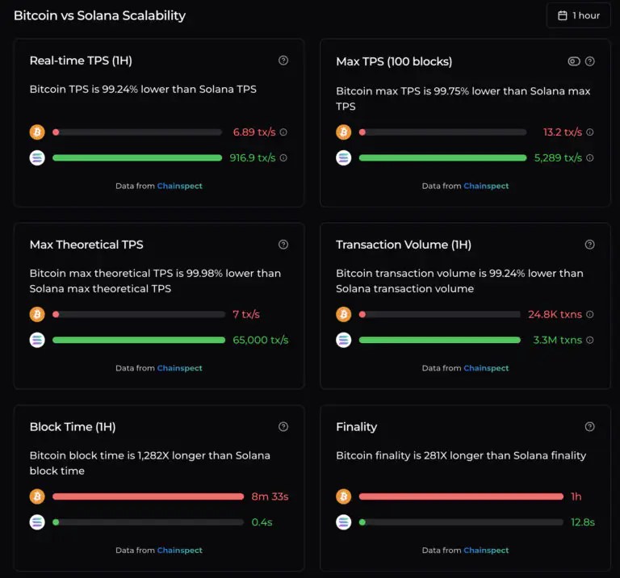Open Chainspect link in Real-time TPS card
Image resolution: width=620 pixels, height=578 pixels.
tap(179, 186)
